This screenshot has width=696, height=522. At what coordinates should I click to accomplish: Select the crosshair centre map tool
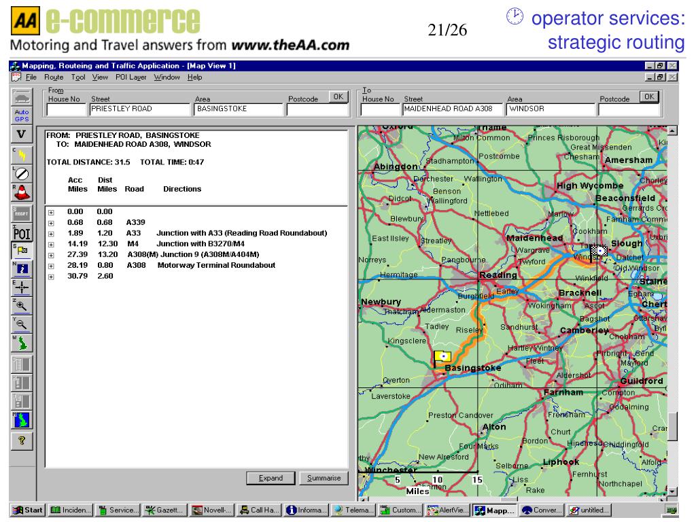coord(22,288)
